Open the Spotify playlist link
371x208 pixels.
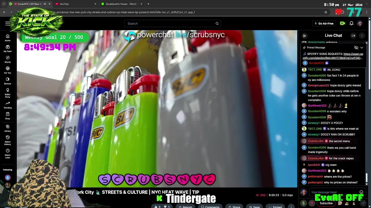click(x=333, y=56)
